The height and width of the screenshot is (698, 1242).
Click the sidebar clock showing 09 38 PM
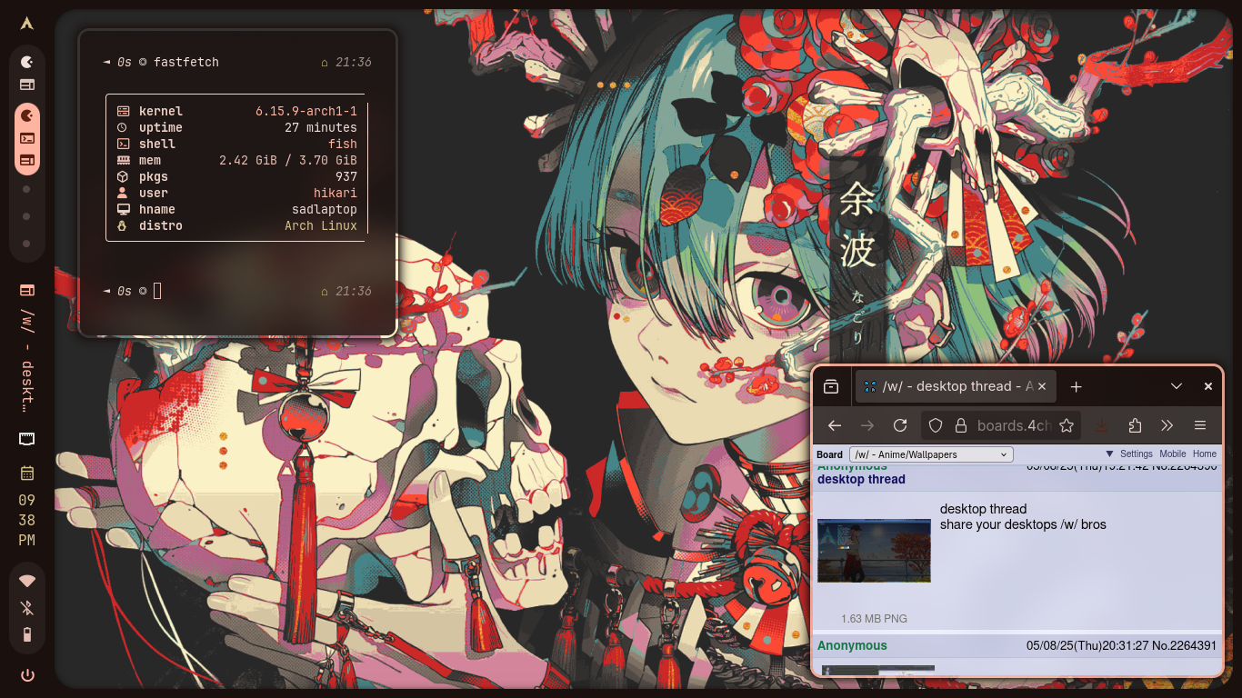point(27,521)
